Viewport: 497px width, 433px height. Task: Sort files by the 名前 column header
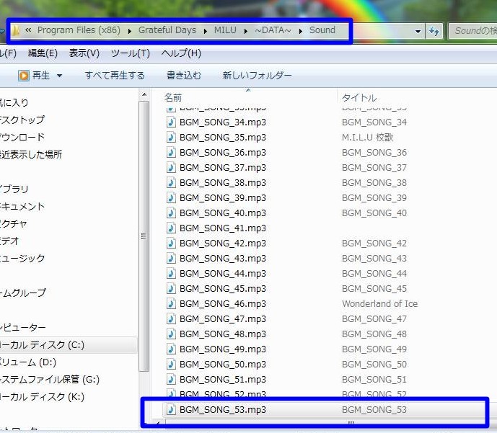[173, 97]
